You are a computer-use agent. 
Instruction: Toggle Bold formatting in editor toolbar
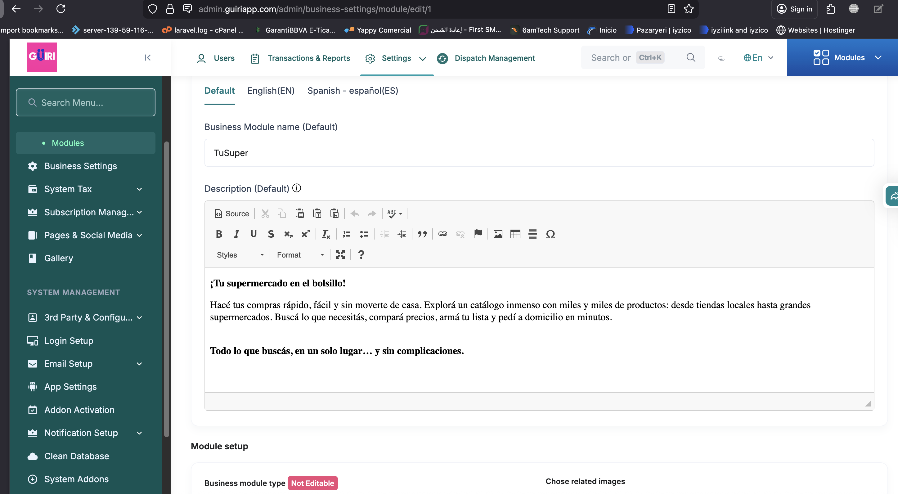[219, 234]
